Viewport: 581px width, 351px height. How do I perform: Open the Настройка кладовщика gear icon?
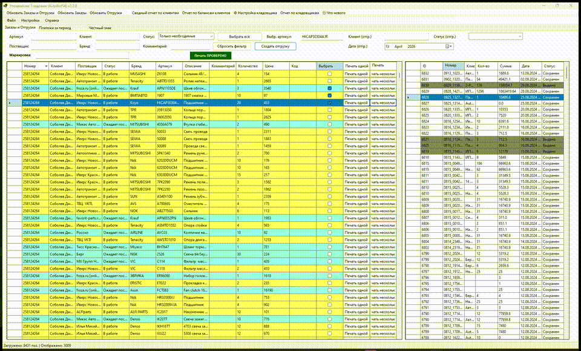235,13
